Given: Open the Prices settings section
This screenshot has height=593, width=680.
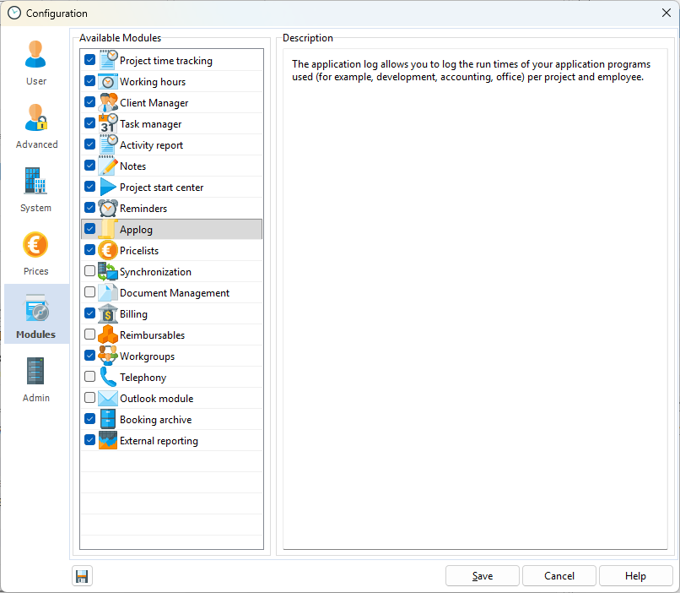Looking at the screenshot, I should tap(36, 253).
